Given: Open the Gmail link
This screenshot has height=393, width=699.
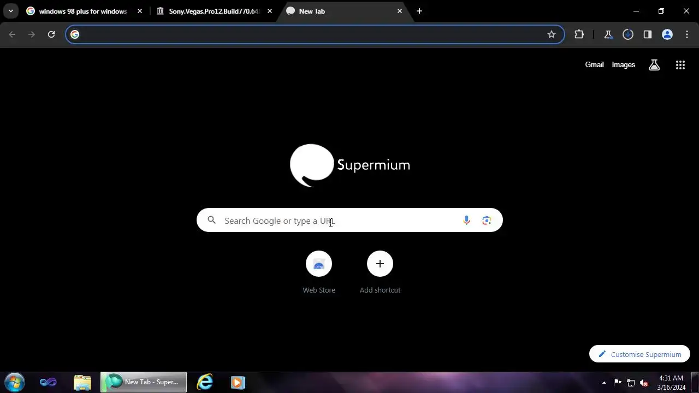Looking at the screenshot, I should pos(594,64).
